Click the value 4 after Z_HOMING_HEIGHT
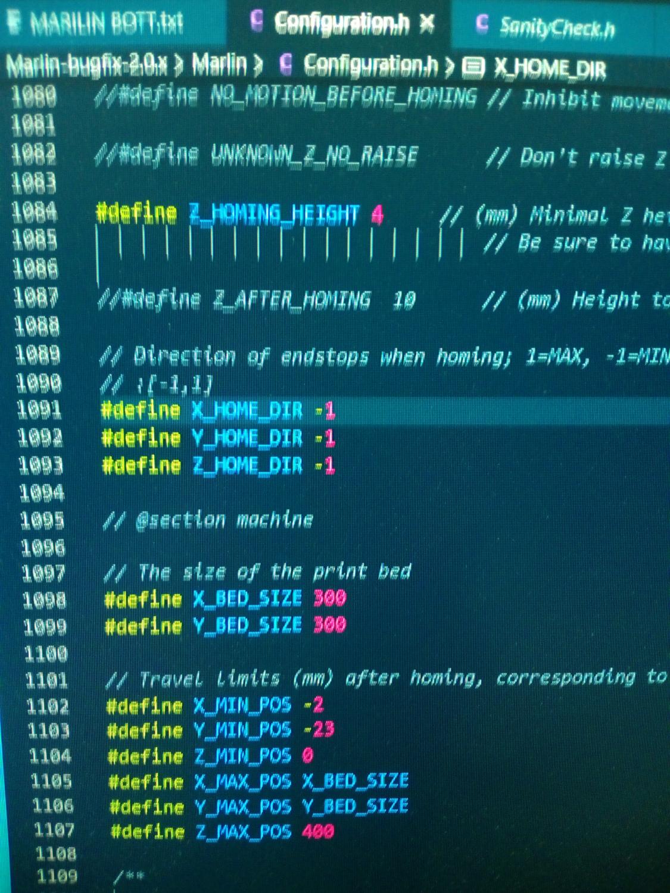The image size is (670, 893). point(377,214)
